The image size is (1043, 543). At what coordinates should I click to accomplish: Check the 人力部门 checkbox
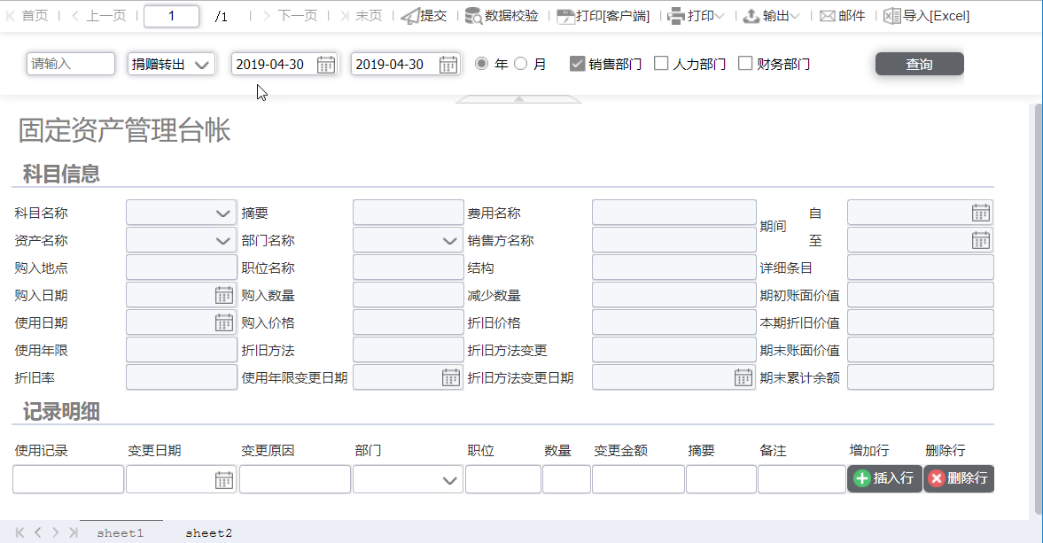661,63
